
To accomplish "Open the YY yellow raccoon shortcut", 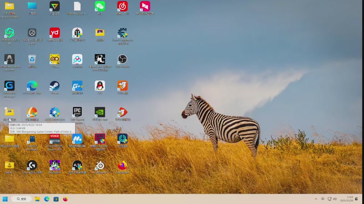I will pyautogui.click(x=55, y=59).
